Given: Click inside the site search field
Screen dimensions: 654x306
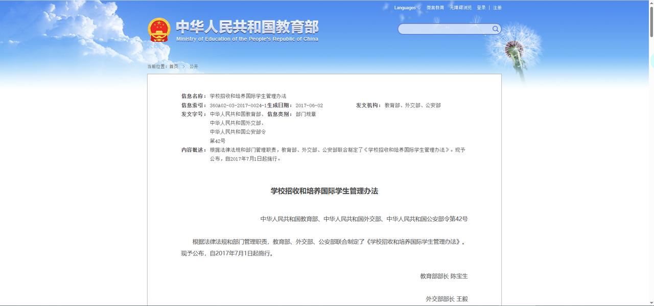Looking at the screenshot, I should click(x=445, y=29).
